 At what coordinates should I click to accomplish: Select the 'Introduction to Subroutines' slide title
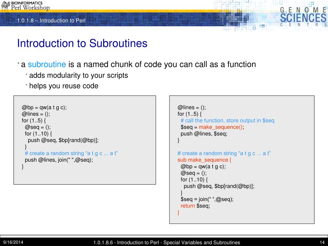tap(82, 43)
